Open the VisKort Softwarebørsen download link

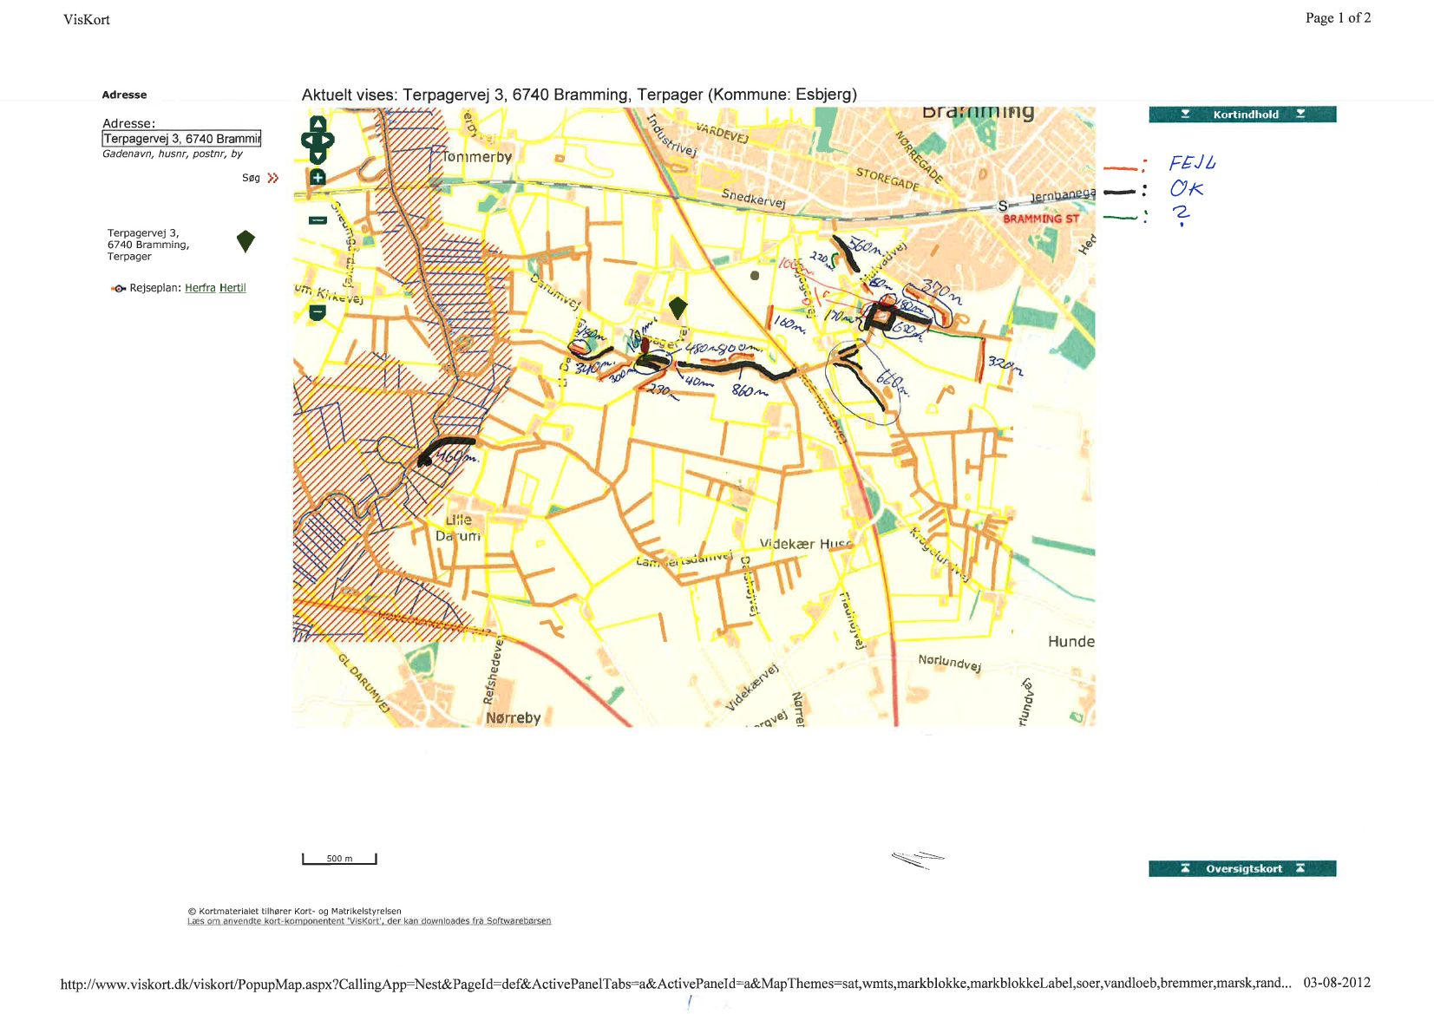[369, 921]
